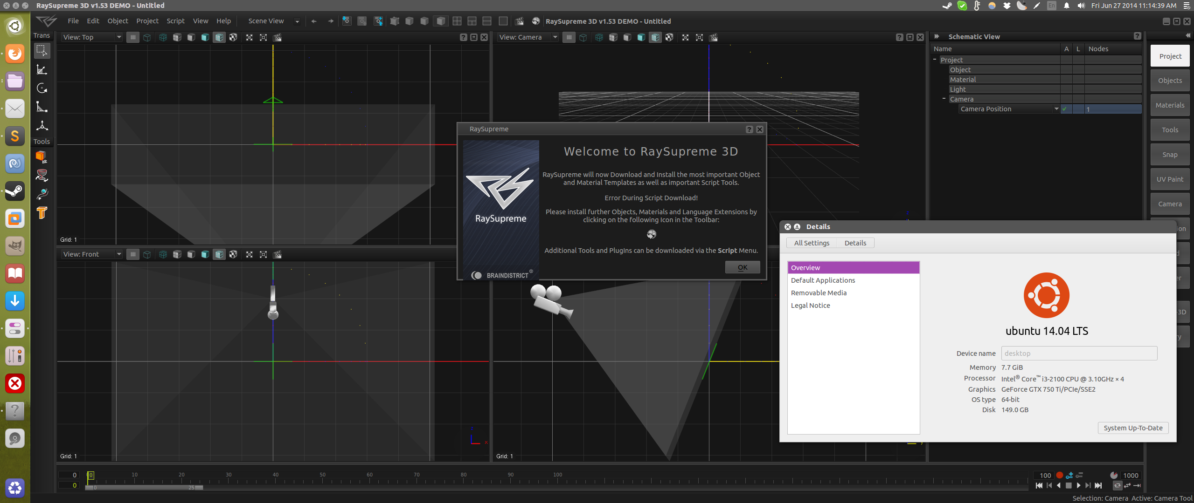The width and height of the screenshot is (1194, 503).
Task: Open the View: Top dropdown
Action: (92, 37)
